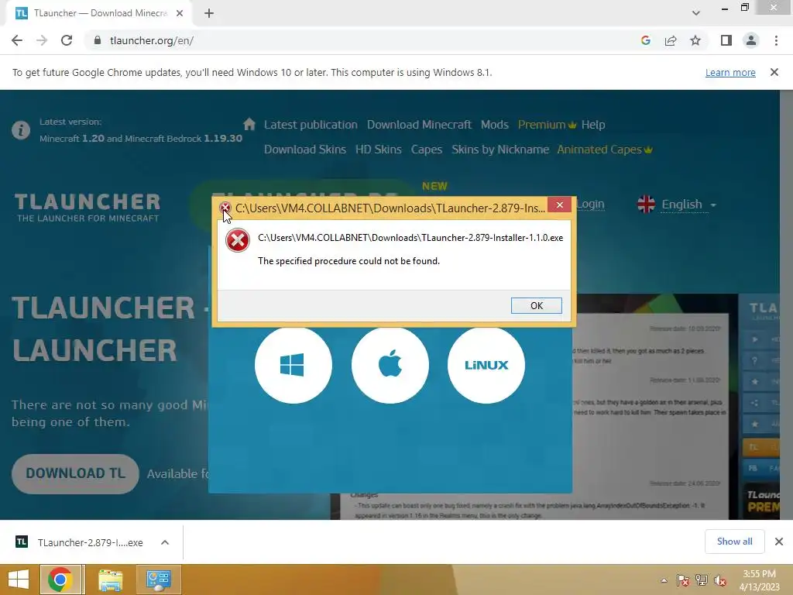Click the UK flag language icon
793x595 pixels.
coord(647,205)
